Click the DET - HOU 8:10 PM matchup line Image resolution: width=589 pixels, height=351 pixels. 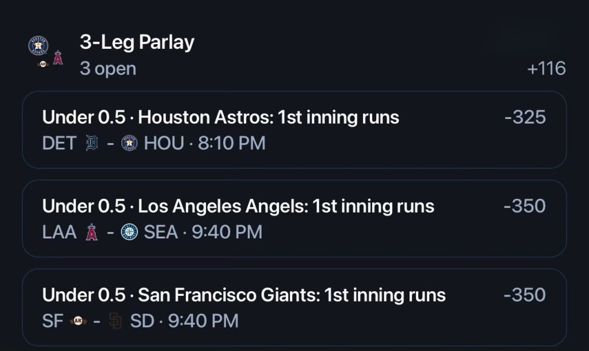[x=154, y=143]
